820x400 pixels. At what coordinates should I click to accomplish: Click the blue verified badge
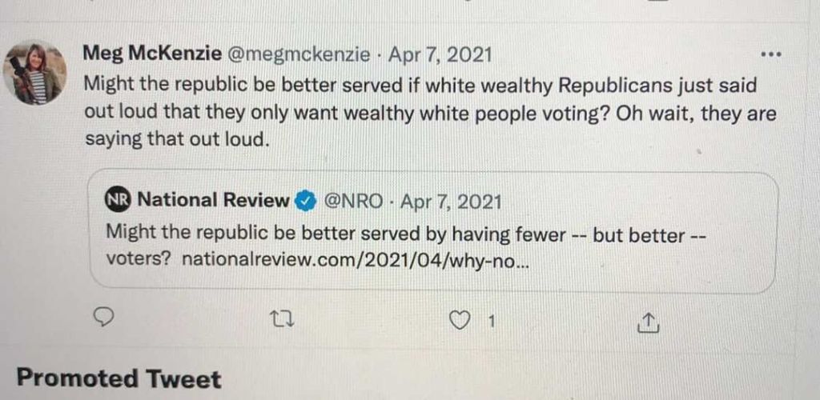tap(304, 201)
